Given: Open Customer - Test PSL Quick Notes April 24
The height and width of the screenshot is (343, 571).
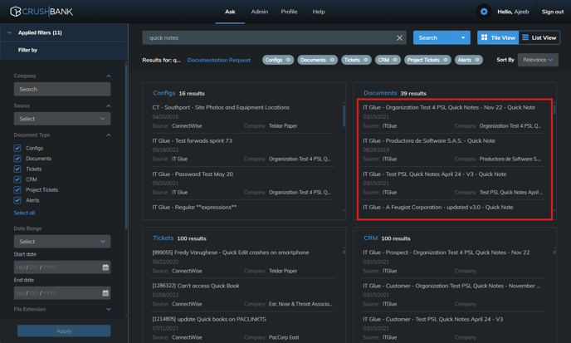Looking at the screenshot, I should click(x=433, y=319).
